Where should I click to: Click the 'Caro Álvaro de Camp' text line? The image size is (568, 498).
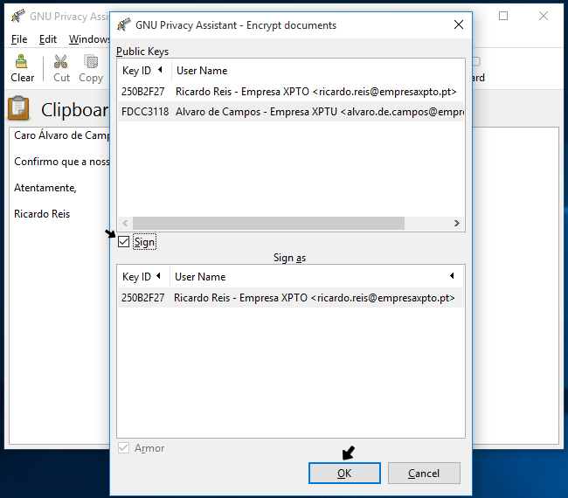pyautogui.click(x=61, y=135)
